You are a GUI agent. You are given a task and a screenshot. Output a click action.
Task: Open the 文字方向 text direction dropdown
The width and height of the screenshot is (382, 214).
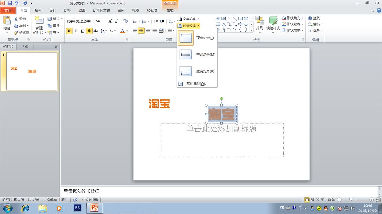[188, 19]
